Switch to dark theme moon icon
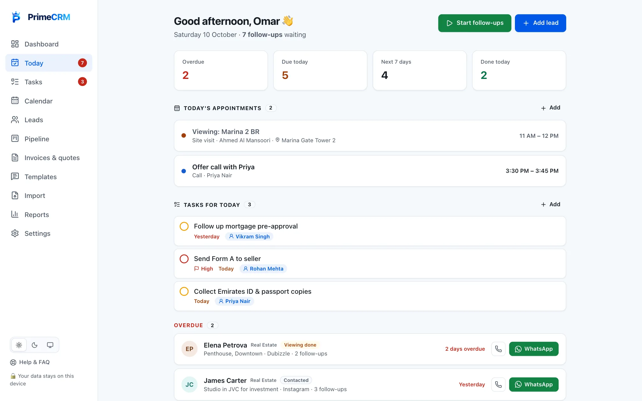Image resolution: width=642 pixels, height=401 pixels. 35,345
